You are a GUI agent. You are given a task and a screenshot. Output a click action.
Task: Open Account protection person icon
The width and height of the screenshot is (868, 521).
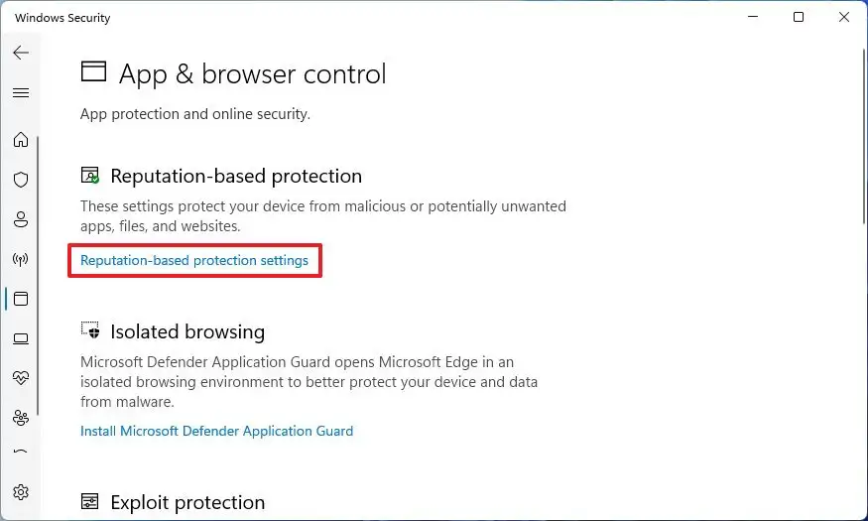coord(21,219)
